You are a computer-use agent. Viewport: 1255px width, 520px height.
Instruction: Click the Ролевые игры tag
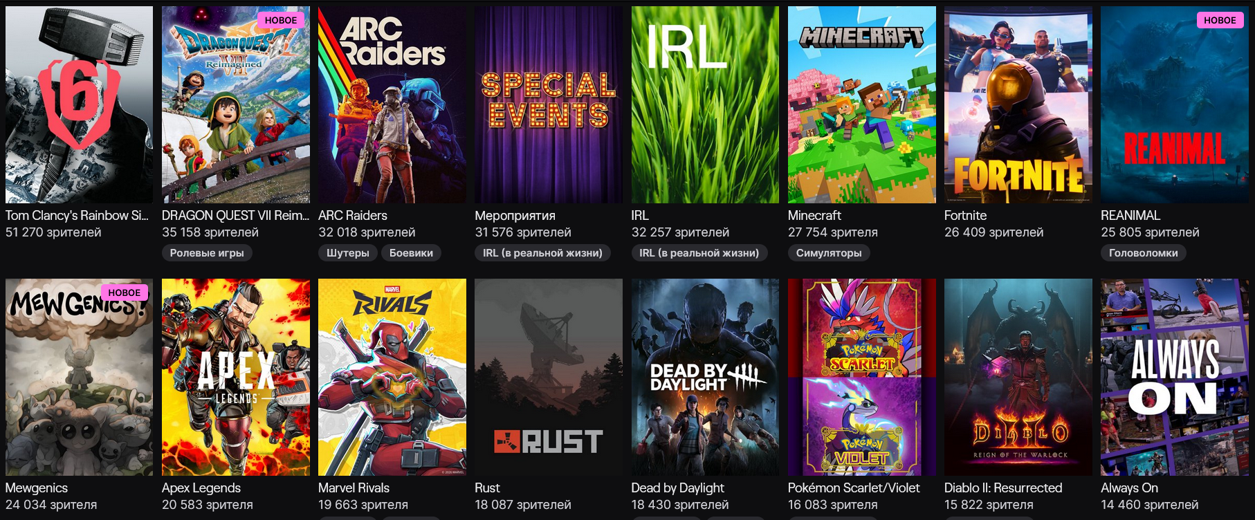coord(207,253)
